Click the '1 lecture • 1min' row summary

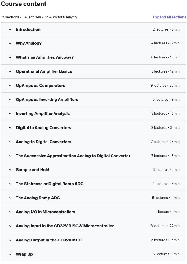(x=167, y=212)
